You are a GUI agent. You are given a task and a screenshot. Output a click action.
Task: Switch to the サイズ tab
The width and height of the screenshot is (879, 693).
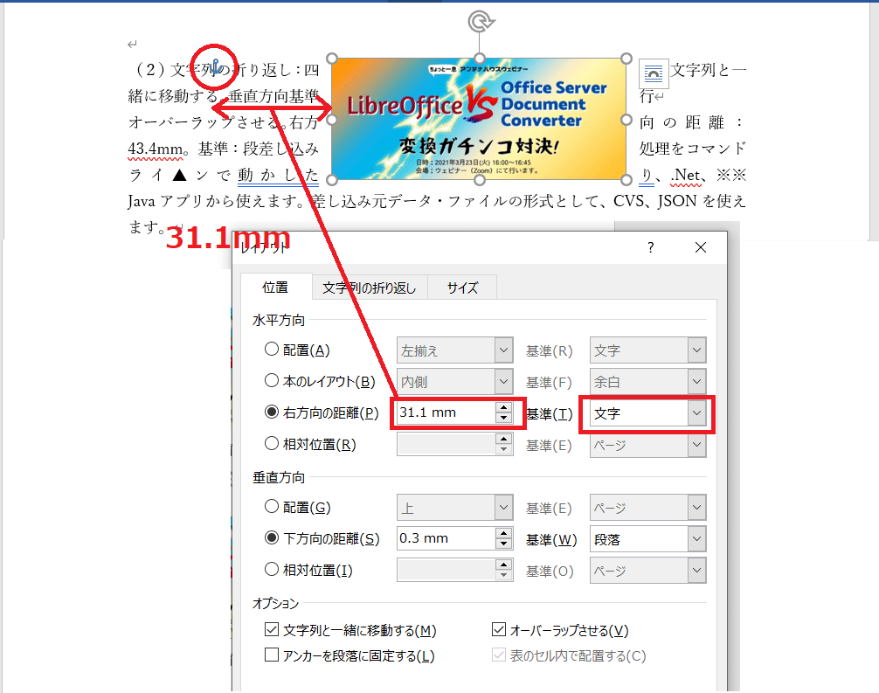pyautogui.click(x=462, y=288)
